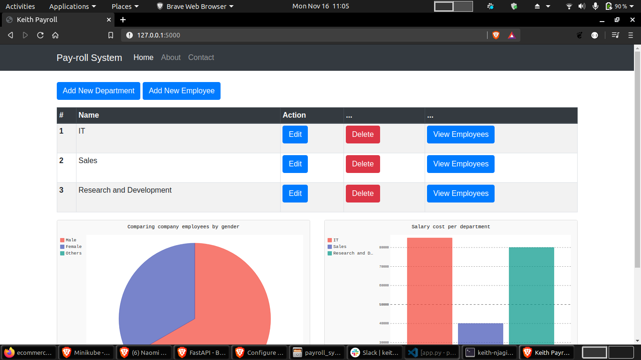Toggle Female series in gender pie legend
The image size is (641, 360).
click(x=71, y=247)
